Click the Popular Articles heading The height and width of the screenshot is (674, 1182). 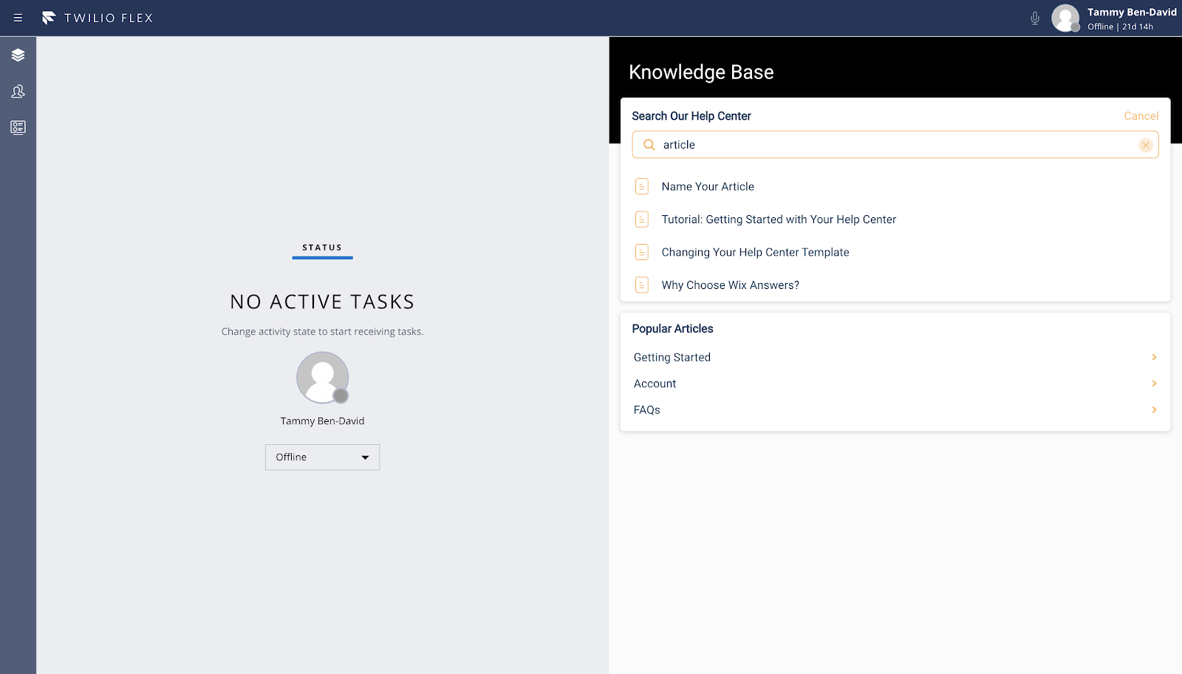tap(672, 329)
